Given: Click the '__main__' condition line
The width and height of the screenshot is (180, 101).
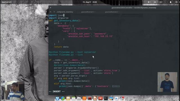Looking at the screenshot, I should pyautogui.click(x=66, y=60).
